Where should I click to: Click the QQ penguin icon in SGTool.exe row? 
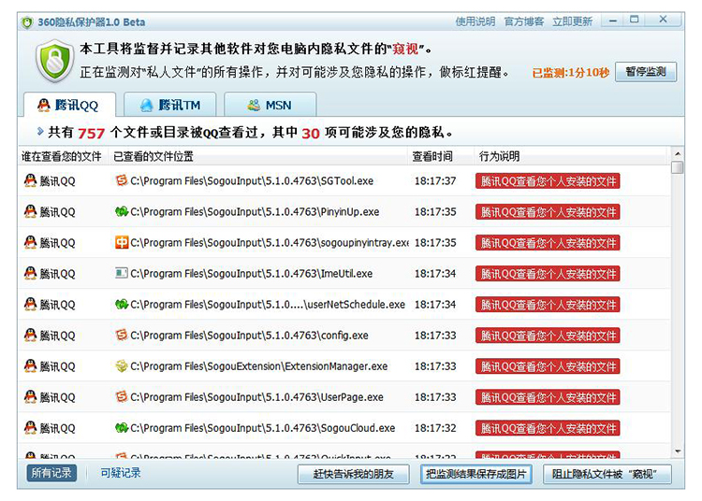[31, 180]
